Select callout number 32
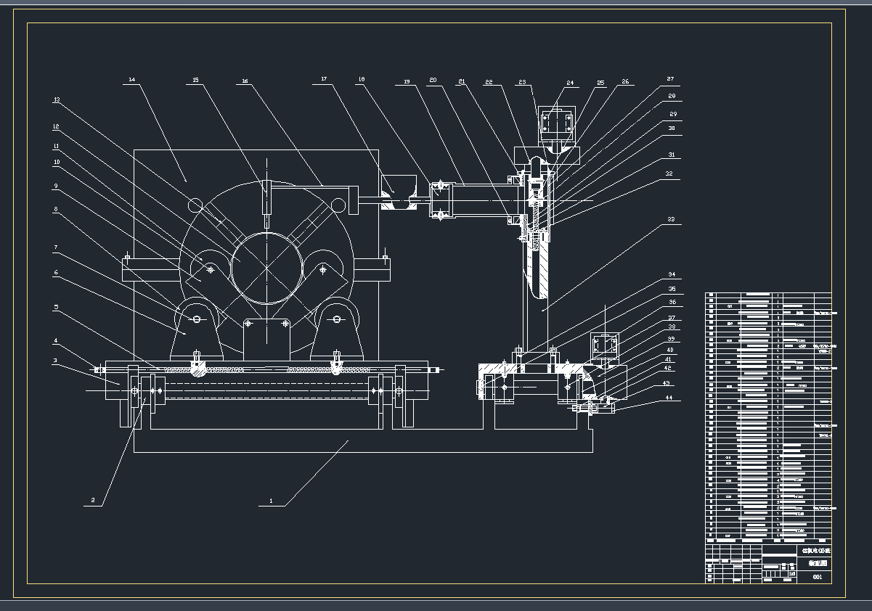Viewport: 872px width, 611px height. pyautogui.click(x=670, y=174)
